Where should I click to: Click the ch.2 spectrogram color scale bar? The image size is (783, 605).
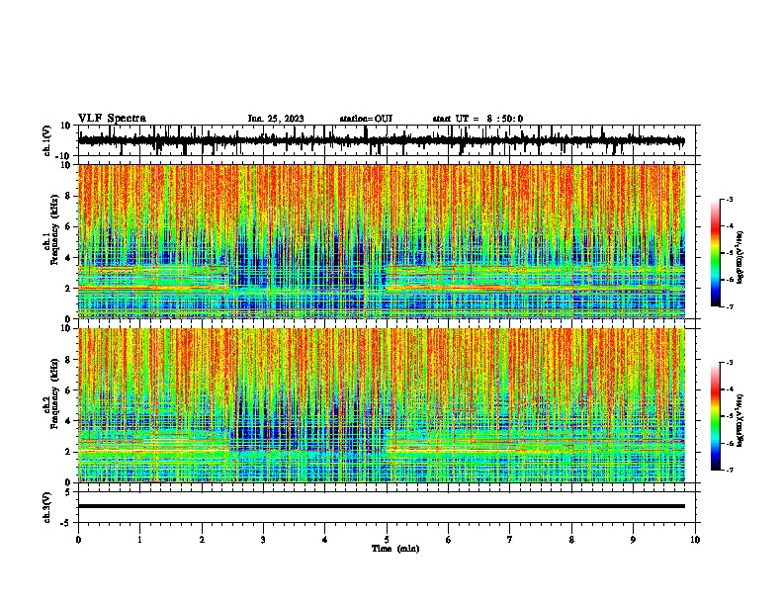716,416
